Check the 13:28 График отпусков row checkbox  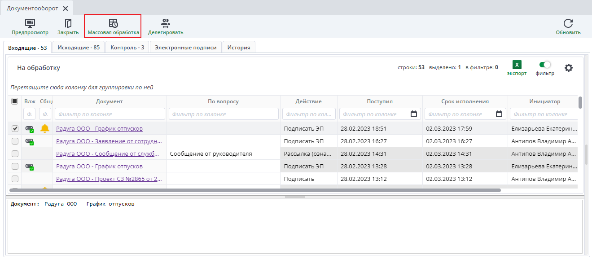[15, 167]
